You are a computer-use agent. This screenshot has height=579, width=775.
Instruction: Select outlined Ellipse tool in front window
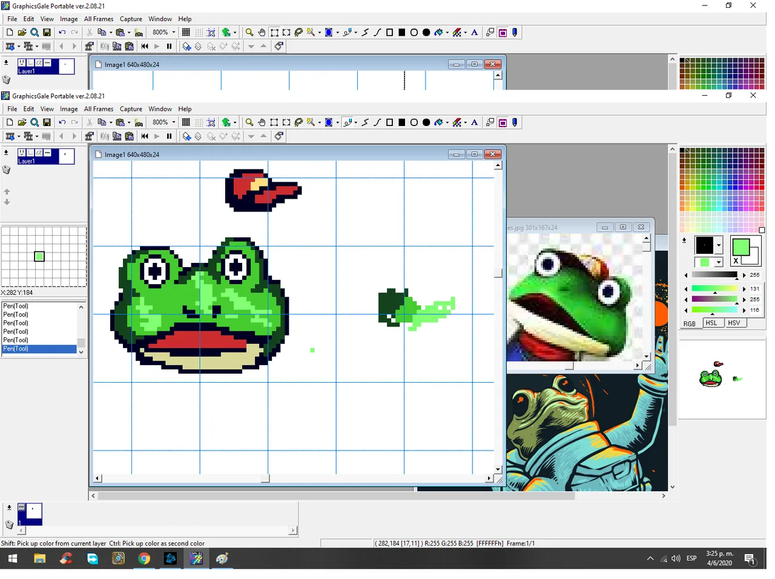[414, 122]
